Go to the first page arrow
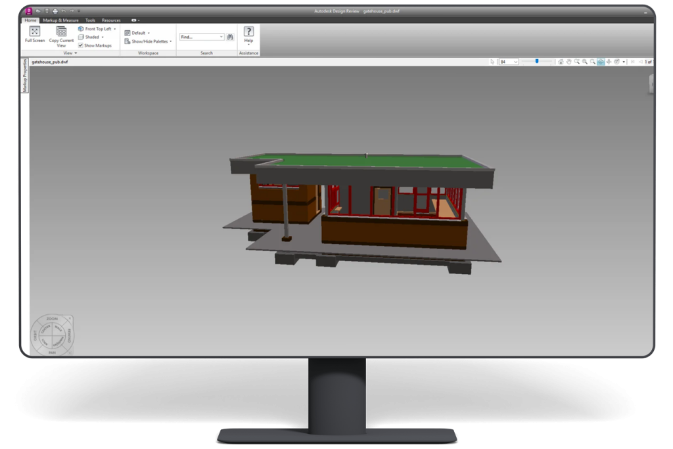Image resolution: width=673 pixels, height=449 pixels. pos(633,62)
